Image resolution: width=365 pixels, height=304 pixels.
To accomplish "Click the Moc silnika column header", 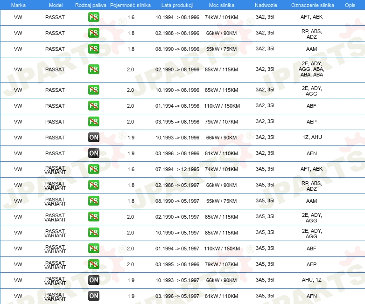I will coord(222,5).
